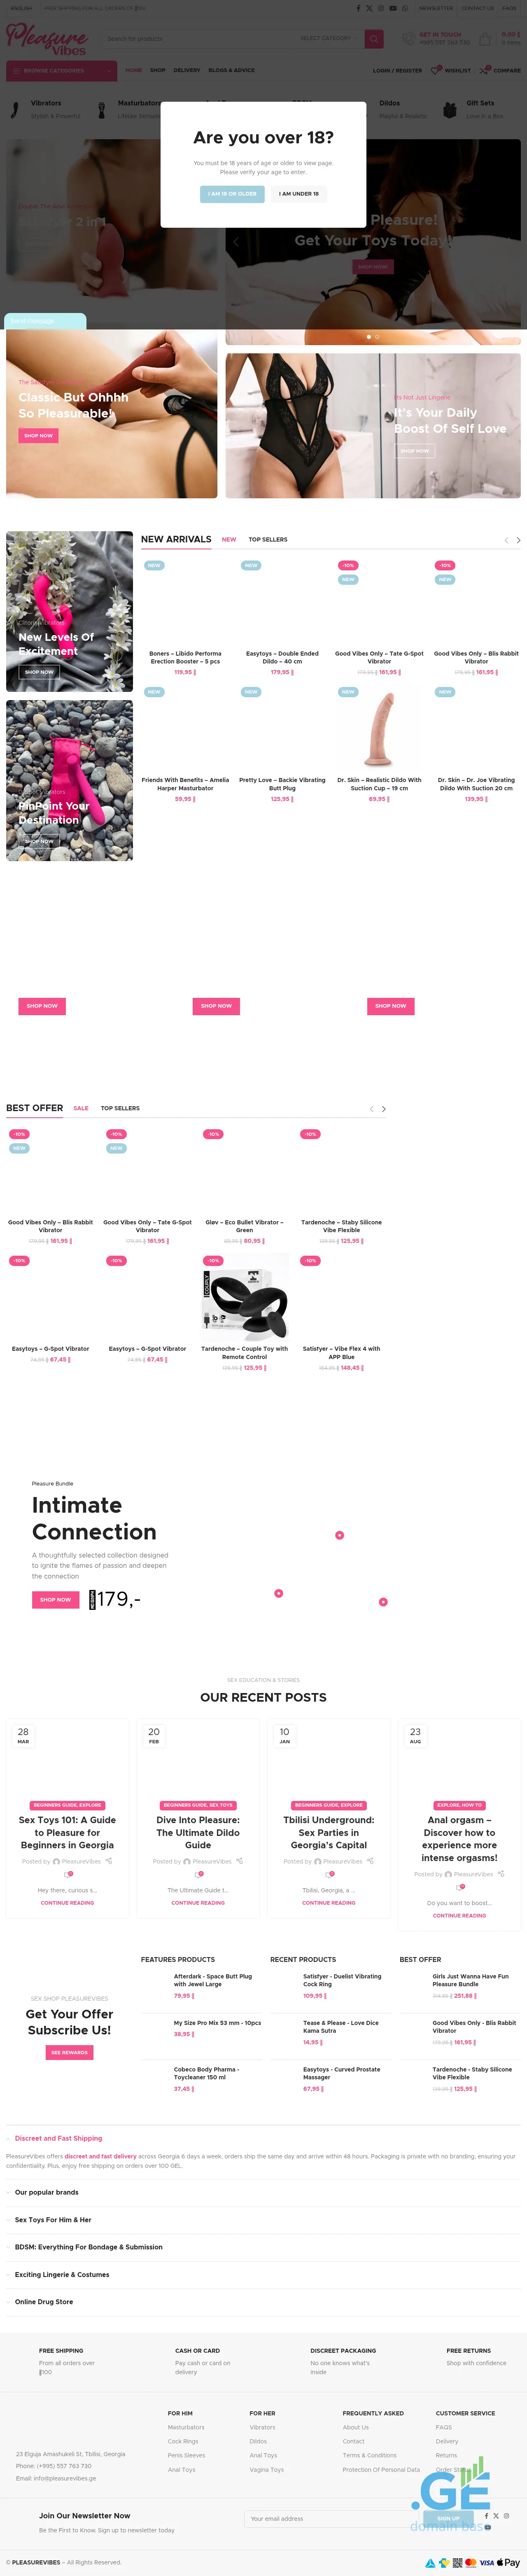Click the share icon under Sex Toys 101 post

click(108, 1861)
